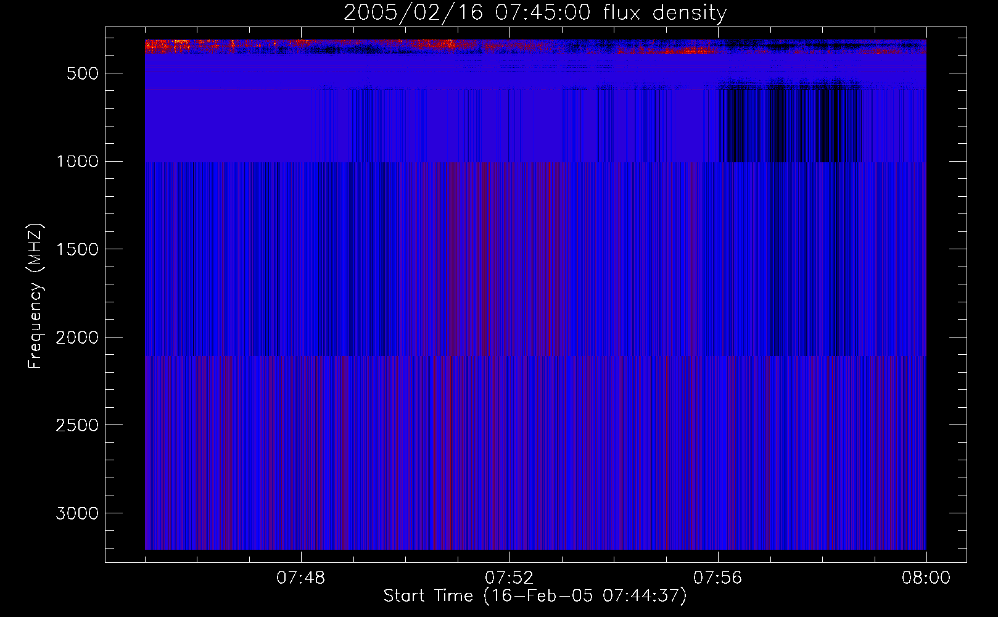Click the 1000 frequency tick label

point(77,162)
